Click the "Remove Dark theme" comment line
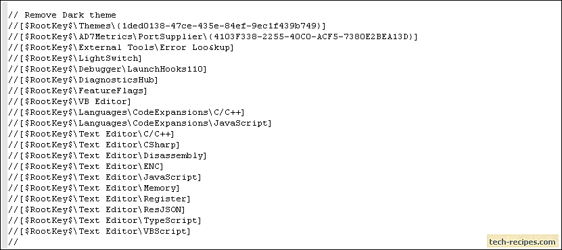The width and height of the screenshot is (562, 250). [x=62, y=15]
